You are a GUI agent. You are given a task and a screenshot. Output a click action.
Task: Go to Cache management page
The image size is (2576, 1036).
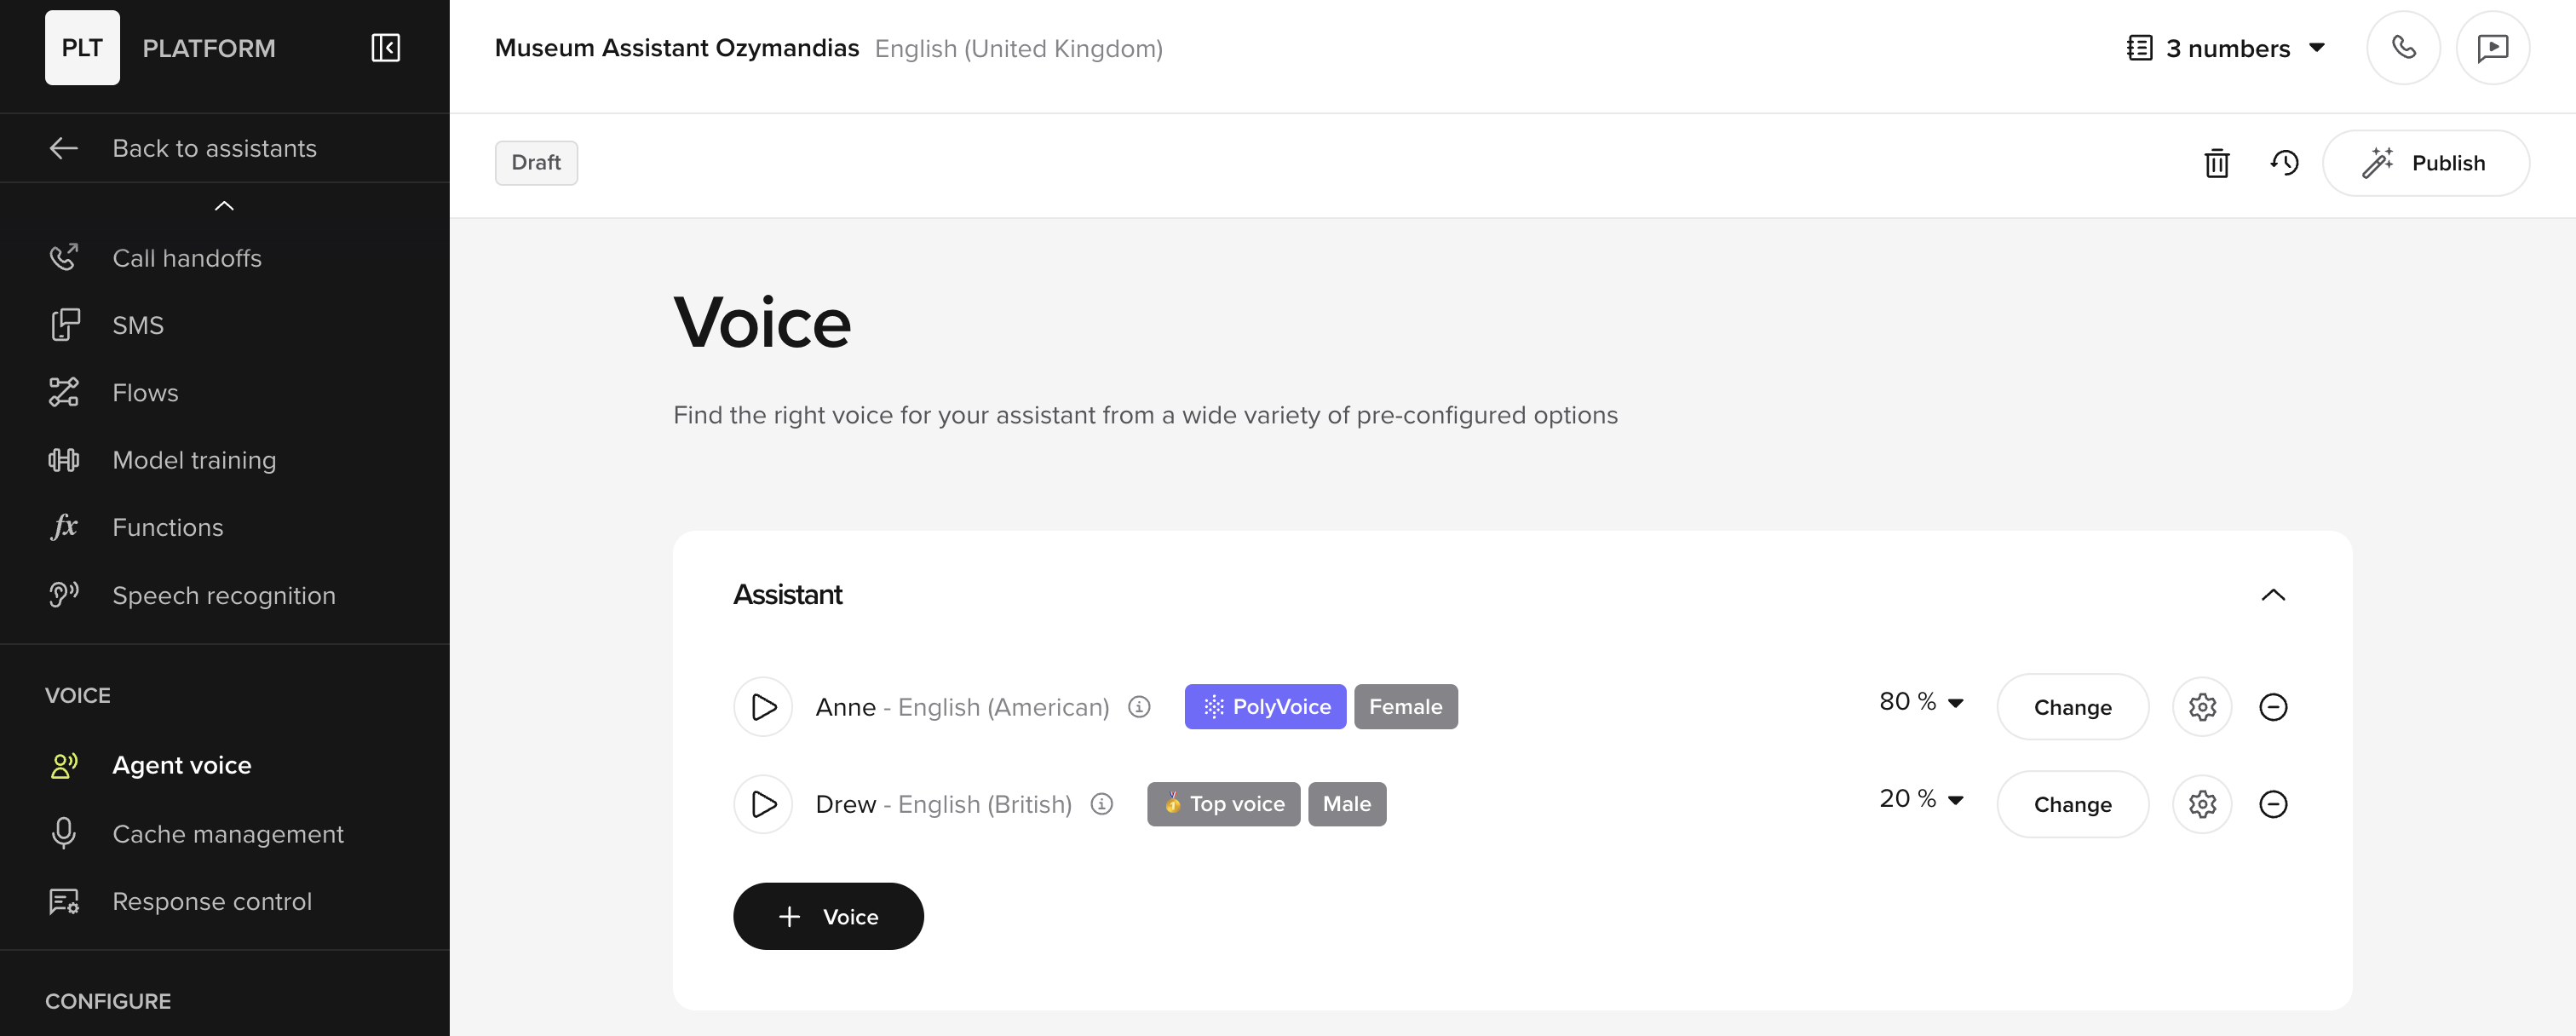pyautogui.click(x=227, y=834)
